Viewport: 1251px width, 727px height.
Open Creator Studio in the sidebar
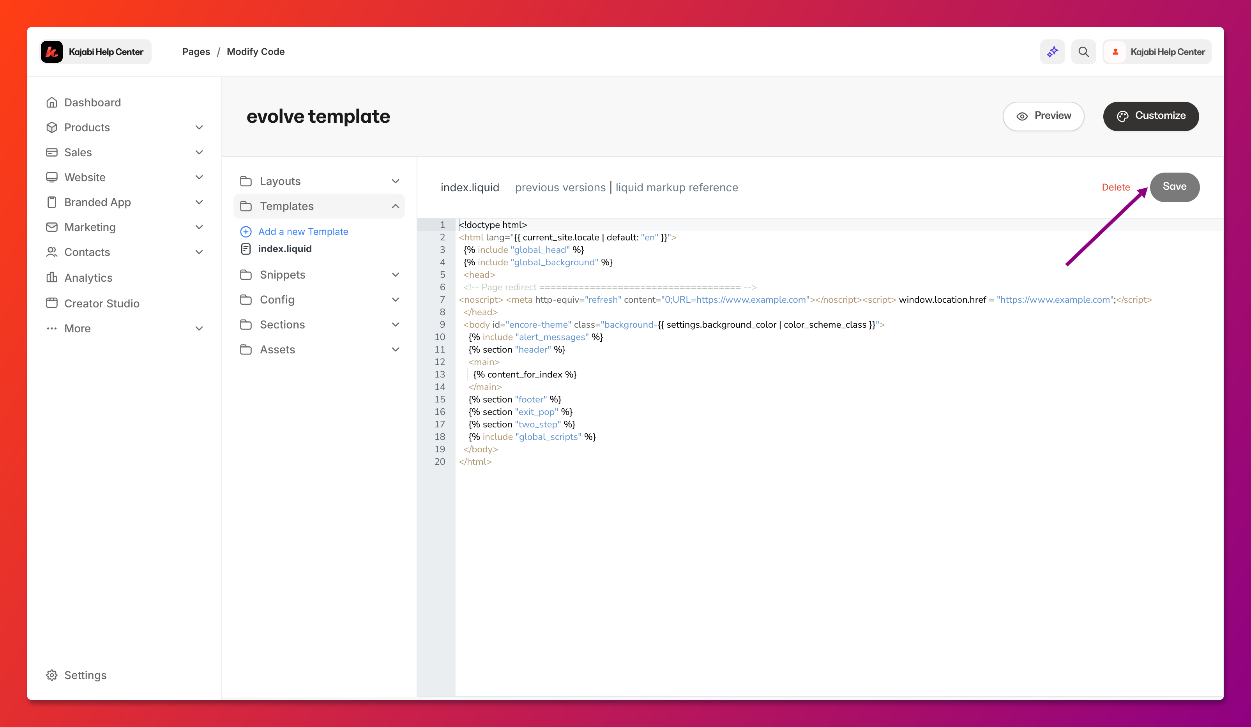coord(102,303)
